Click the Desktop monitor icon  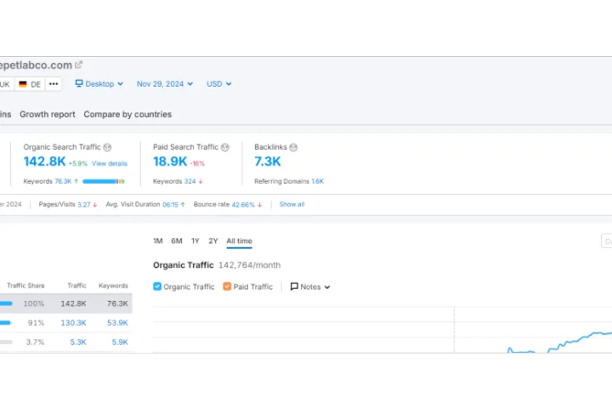pyautogui.click(x=79, y=83)
